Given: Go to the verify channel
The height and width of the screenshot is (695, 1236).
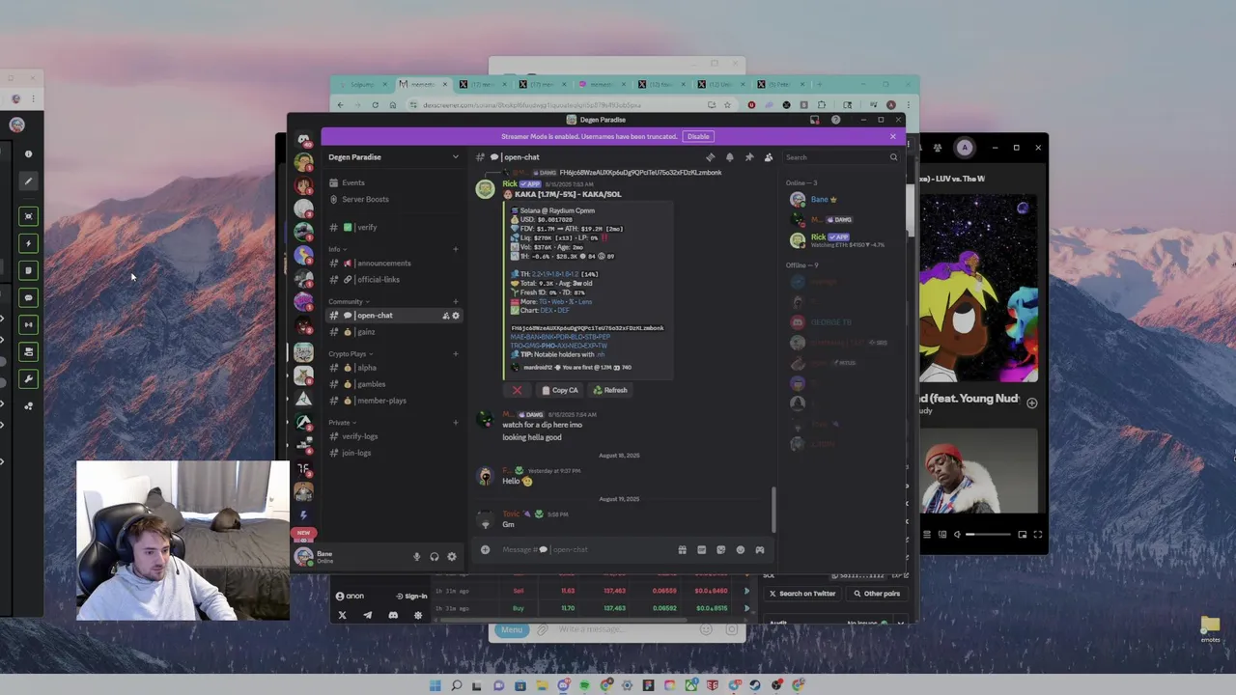Looking at the screenshot, I should [393, 227].
